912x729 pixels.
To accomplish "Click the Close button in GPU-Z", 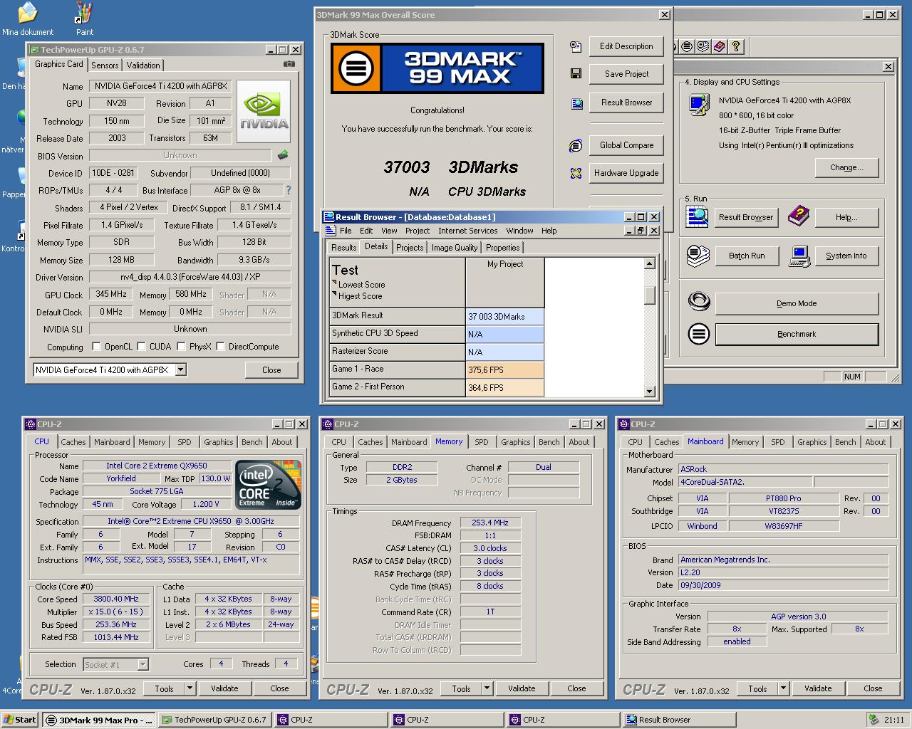I will coord(271,369).
